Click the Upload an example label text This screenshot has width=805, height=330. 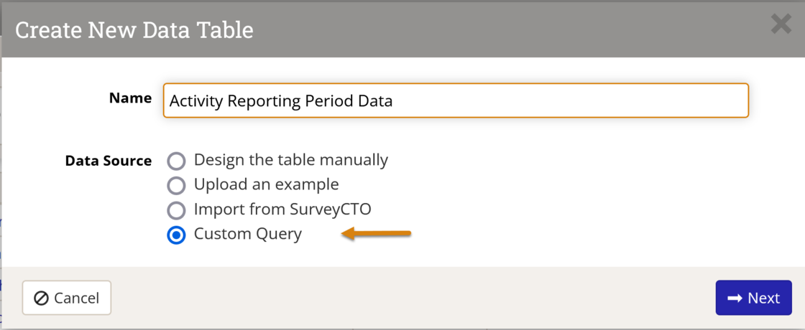(266, 184)
